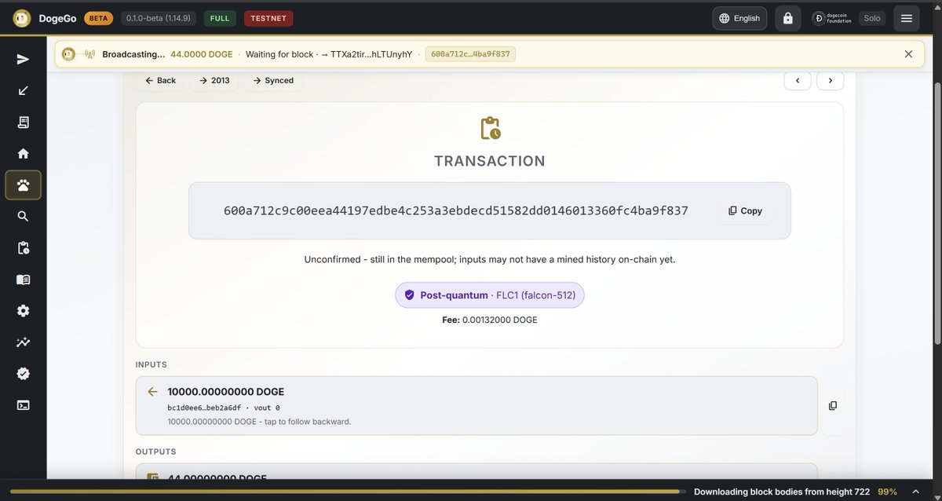Open the terminal console sidebar icon
This screenshot has height=501, width=942.
point(23,405)
